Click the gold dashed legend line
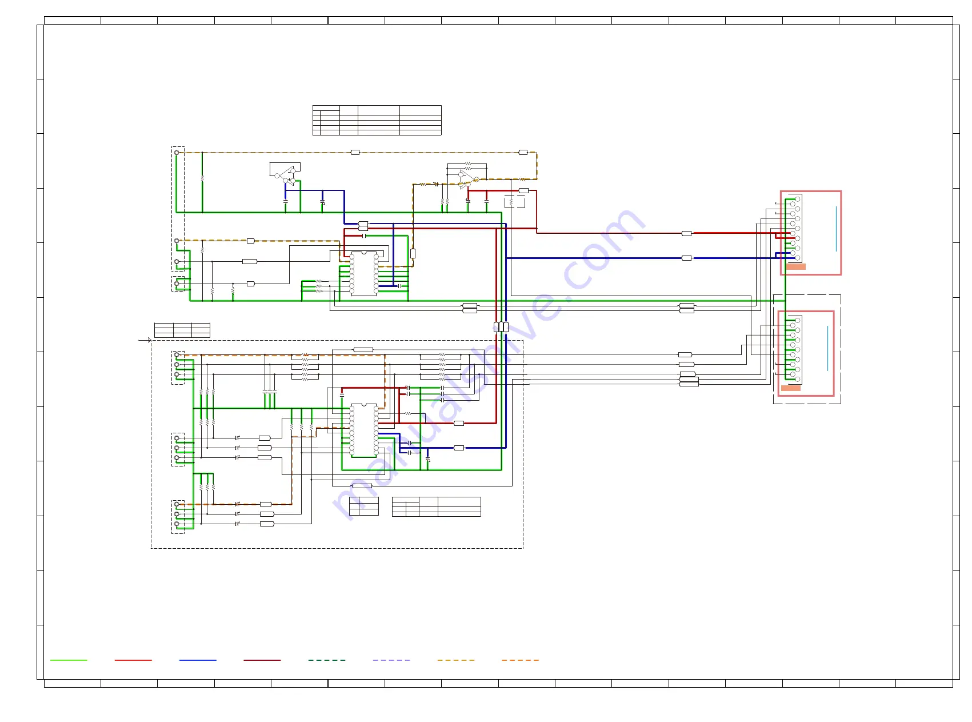 click(456, 660)
